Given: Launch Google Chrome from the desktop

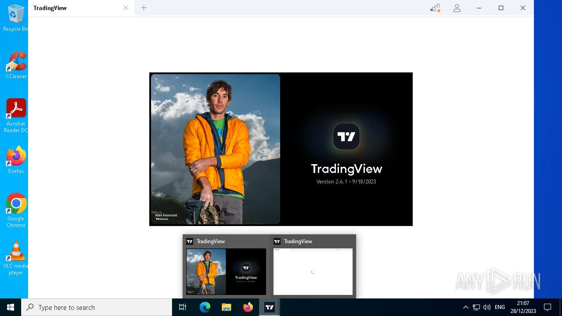Looking at the screenshot, I should (16, 210).
